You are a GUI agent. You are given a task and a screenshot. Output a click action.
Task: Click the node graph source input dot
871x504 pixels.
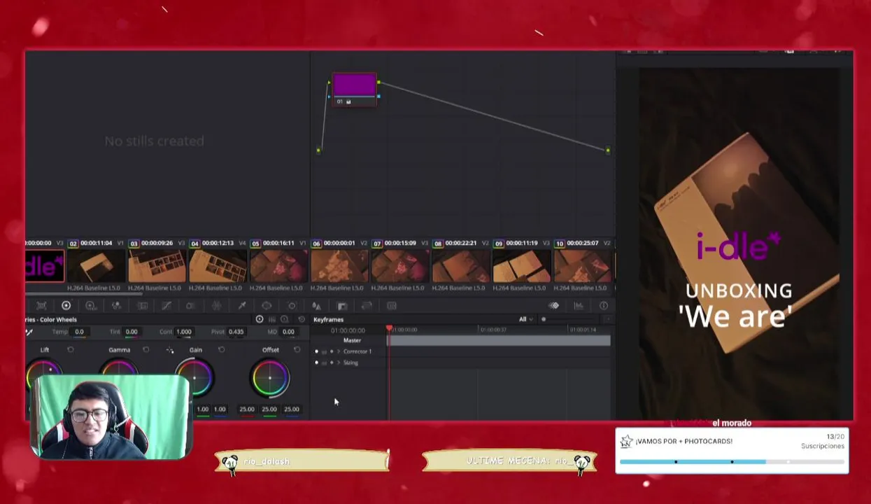[318, 150]
